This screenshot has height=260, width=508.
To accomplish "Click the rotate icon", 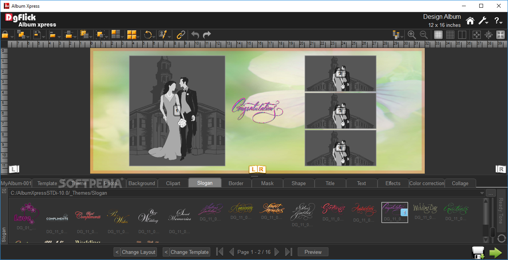I will pyautogui.click(x=148, y=35).
